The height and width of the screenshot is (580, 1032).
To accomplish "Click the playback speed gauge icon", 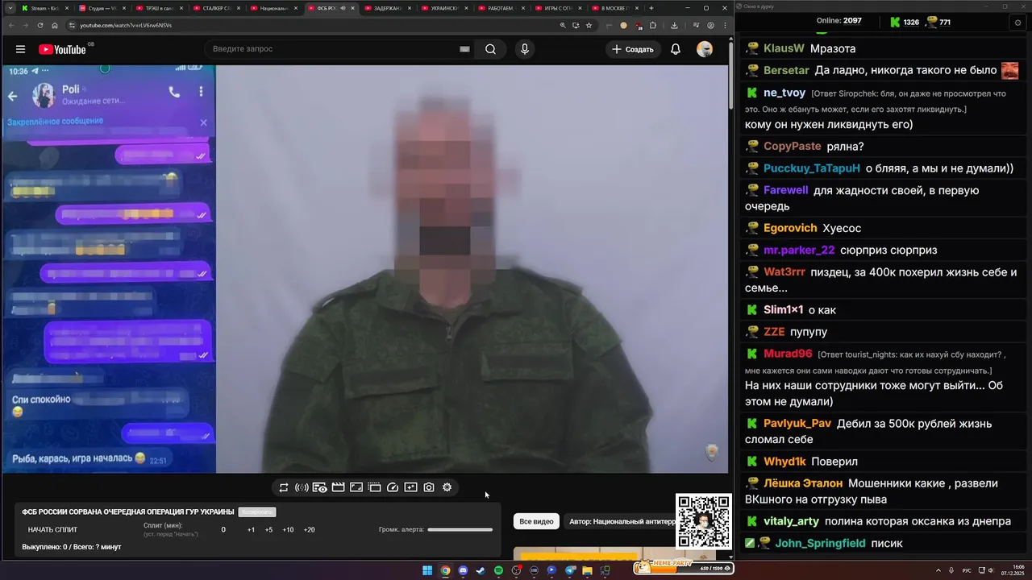I will click(x=393, y=487).
